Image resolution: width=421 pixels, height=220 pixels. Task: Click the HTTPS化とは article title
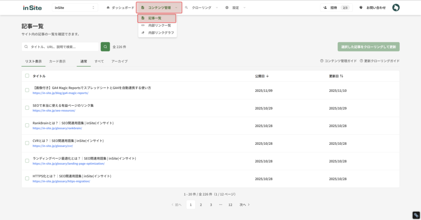pos(72,176)
